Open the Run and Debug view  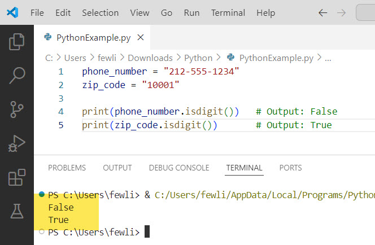tap(17, 143)
